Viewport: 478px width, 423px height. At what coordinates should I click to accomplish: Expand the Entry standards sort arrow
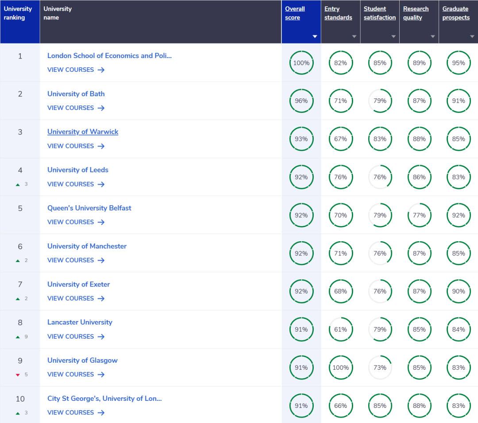[354, 37]
